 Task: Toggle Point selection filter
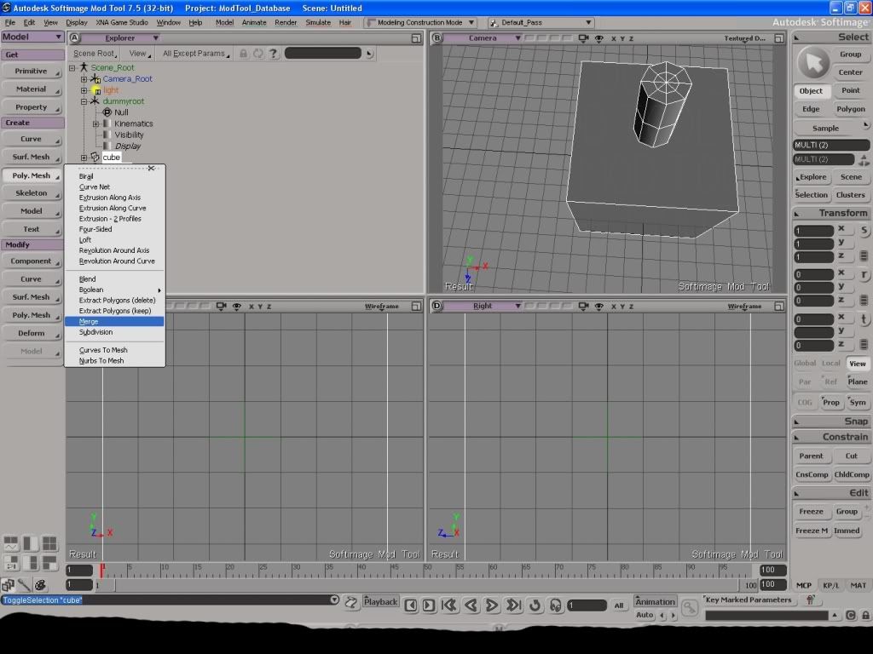tap(850, 90)
